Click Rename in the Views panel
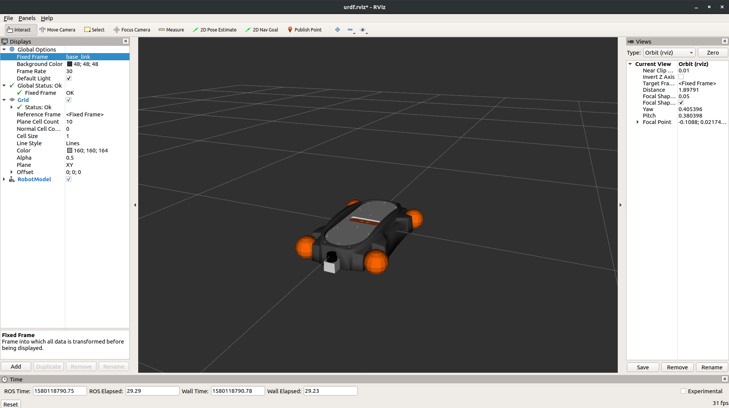 [712, 367]
